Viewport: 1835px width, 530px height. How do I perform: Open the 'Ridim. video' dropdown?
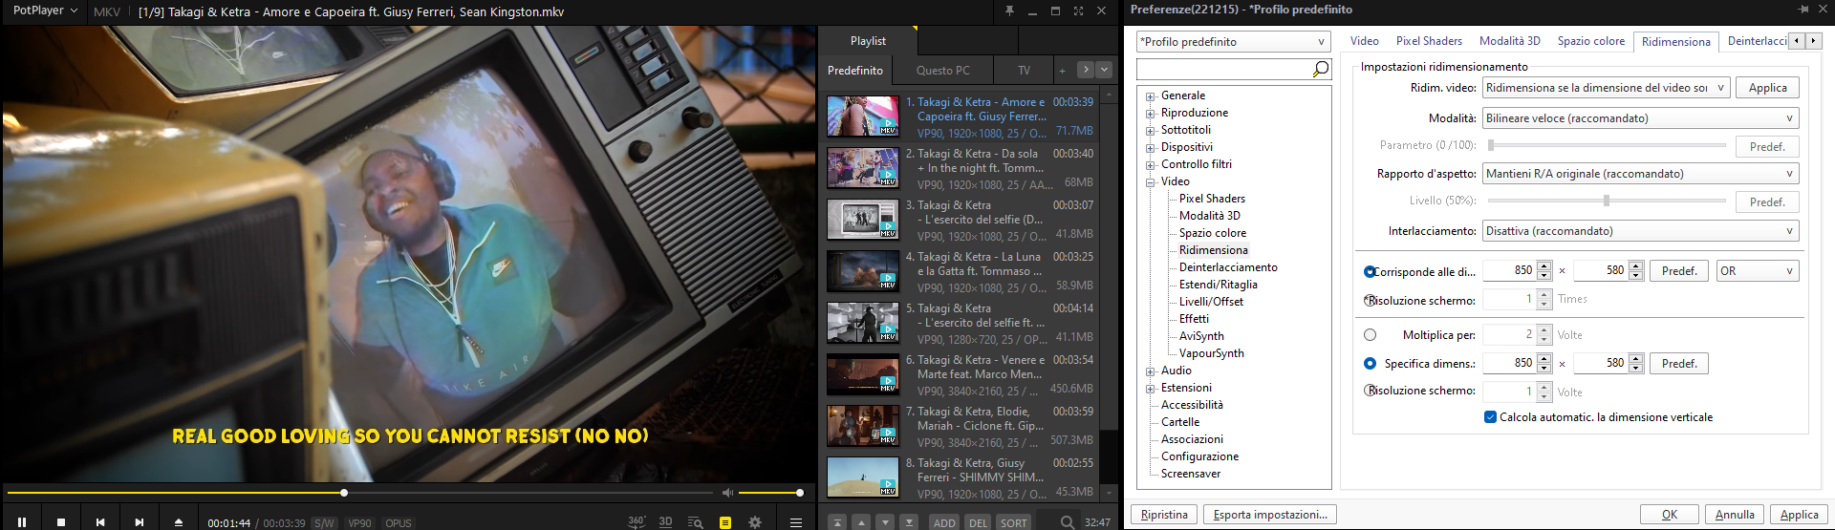[1606, 88]
